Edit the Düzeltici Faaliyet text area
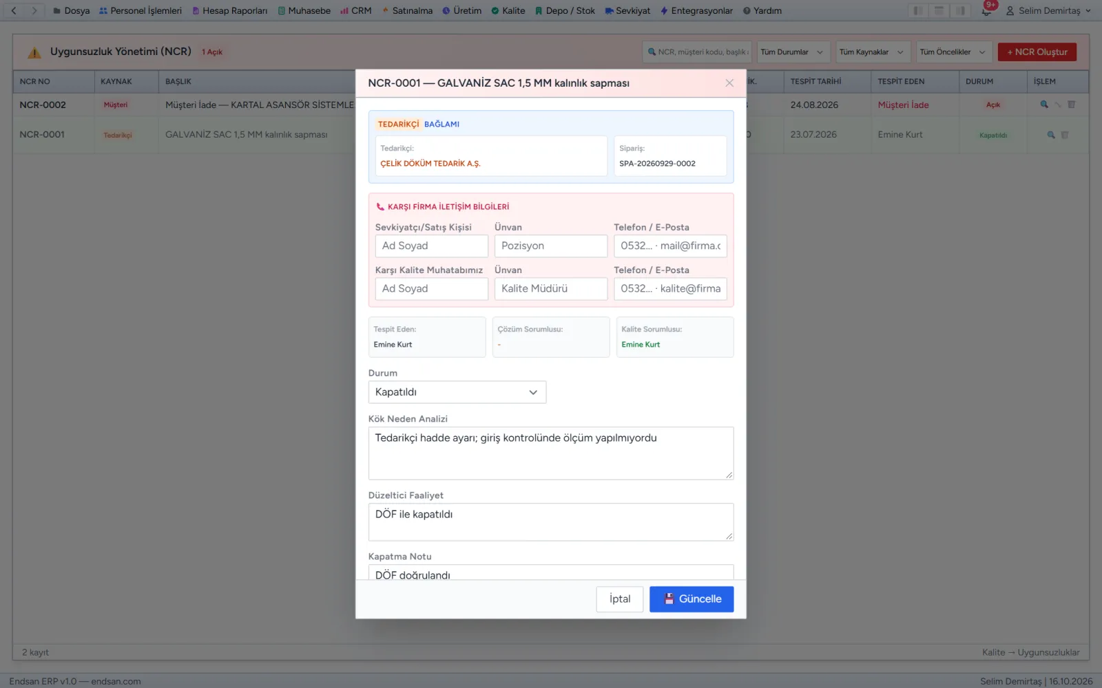 tap(551, 522)
